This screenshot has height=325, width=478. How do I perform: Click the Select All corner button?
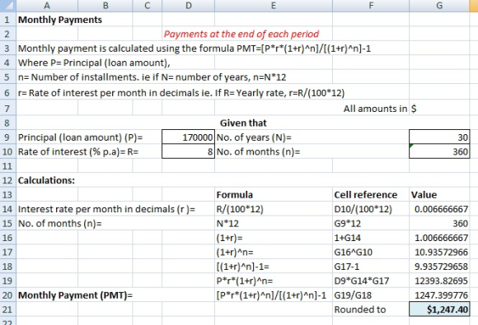(x=8, y=6)
